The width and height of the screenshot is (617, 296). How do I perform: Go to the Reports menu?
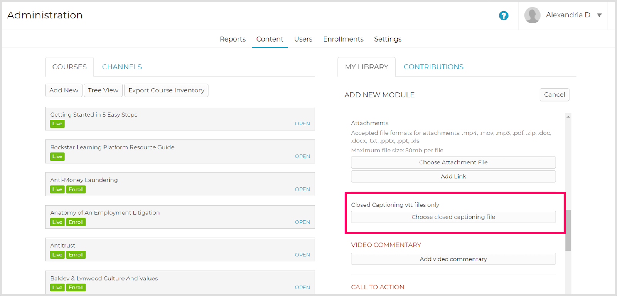point(233,39)
